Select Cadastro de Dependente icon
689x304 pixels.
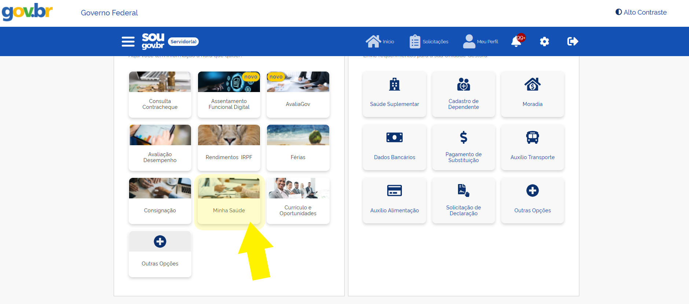(x=463, y=85)
